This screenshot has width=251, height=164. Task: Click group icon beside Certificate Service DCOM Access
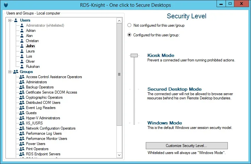(22, 92)
